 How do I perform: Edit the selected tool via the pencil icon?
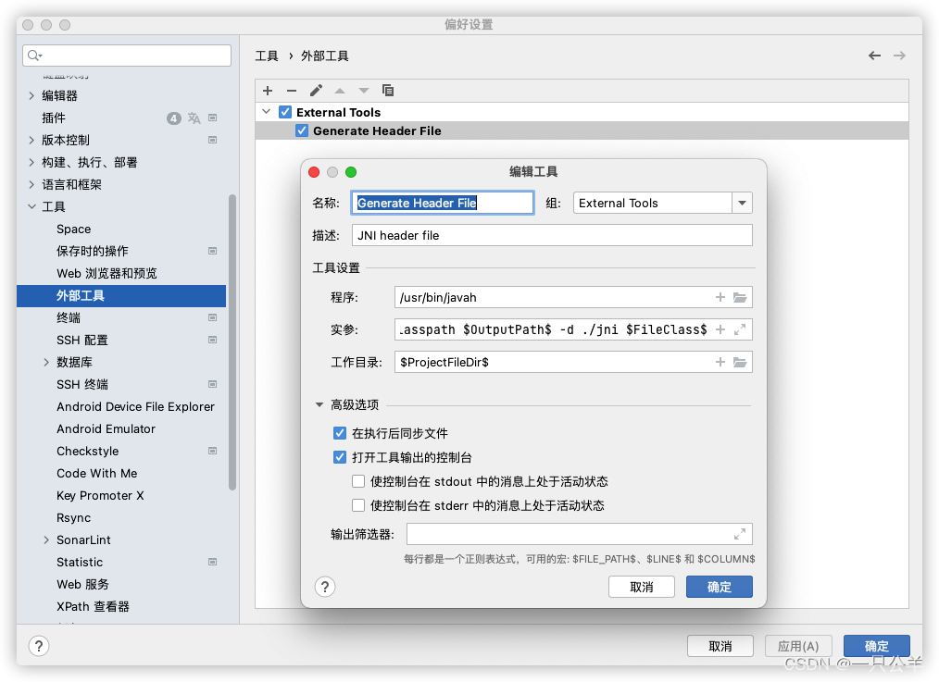(316, 90)
